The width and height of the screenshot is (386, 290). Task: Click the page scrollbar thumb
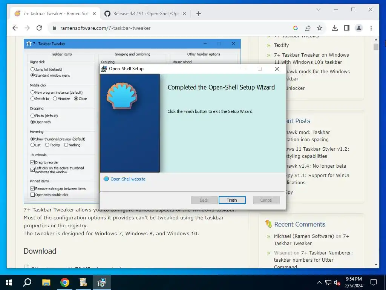376,47
